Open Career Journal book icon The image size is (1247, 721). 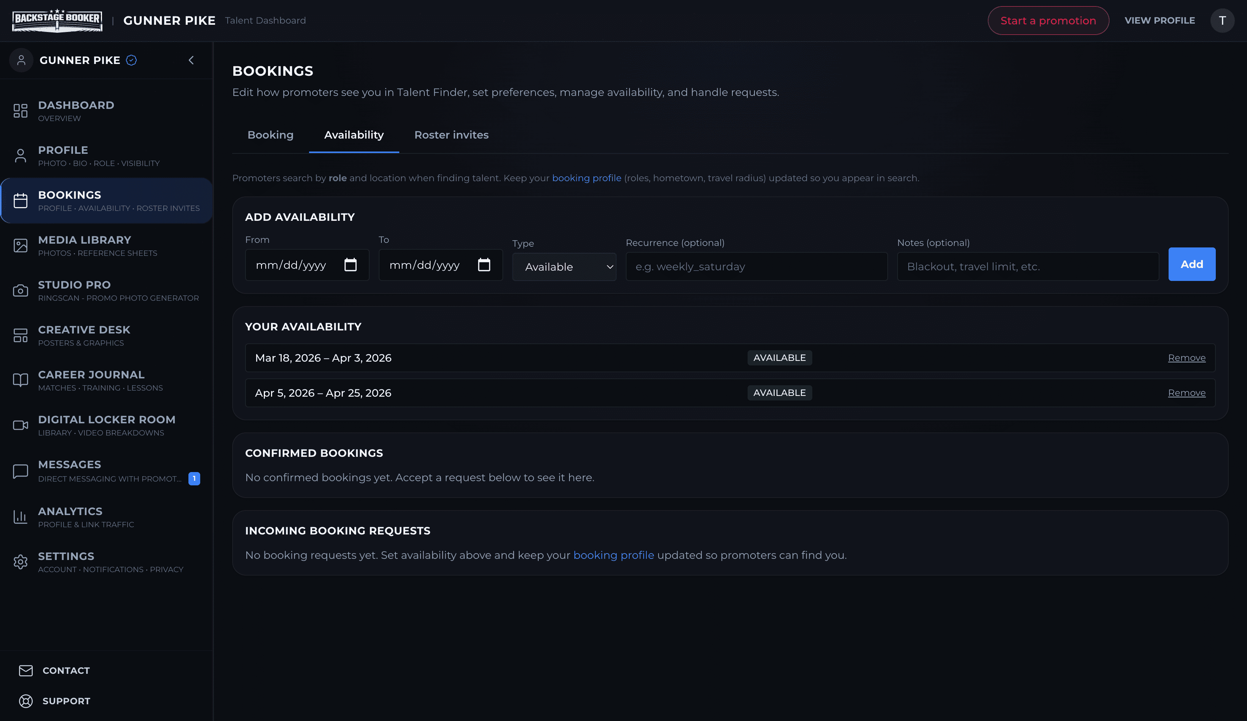[20, 380]
